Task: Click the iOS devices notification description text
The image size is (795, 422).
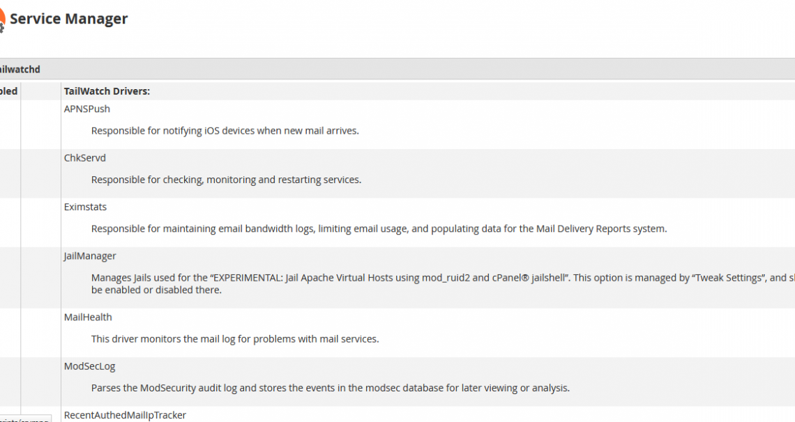Action: point(225,130)
